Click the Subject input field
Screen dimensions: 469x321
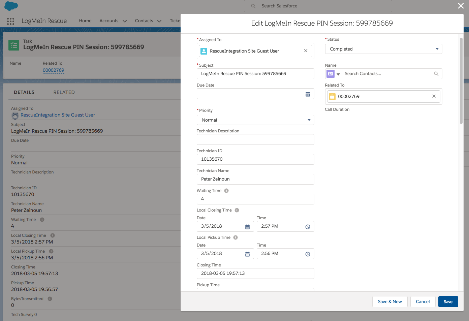[x=255, y=74]
